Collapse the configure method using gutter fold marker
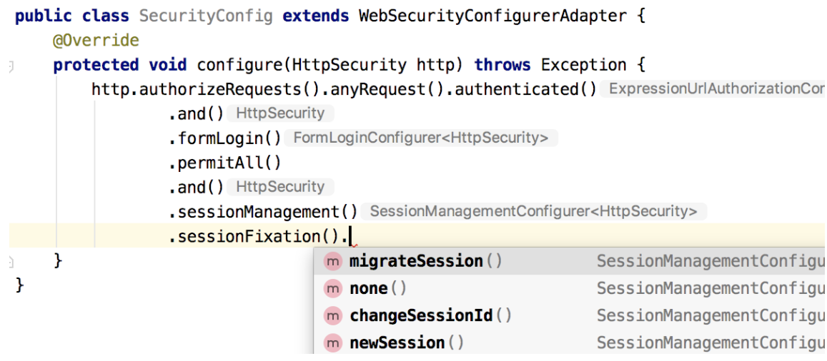Image resolution: width=827 pixels, height=361 pixels. click(x=11, y=66)
